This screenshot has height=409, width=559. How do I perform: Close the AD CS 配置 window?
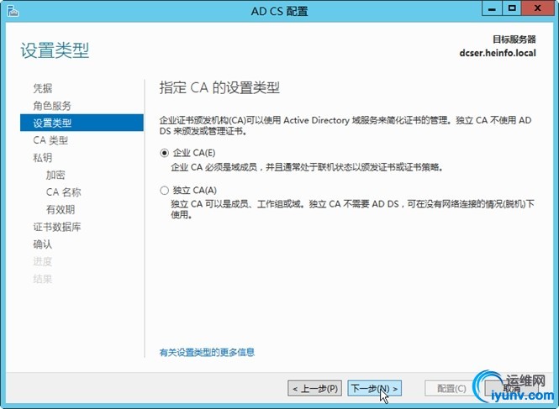coord(537,8)
